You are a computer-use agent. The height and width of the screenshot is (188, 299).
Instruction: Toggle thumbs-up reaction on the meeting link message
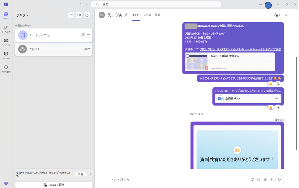point(271,83)
